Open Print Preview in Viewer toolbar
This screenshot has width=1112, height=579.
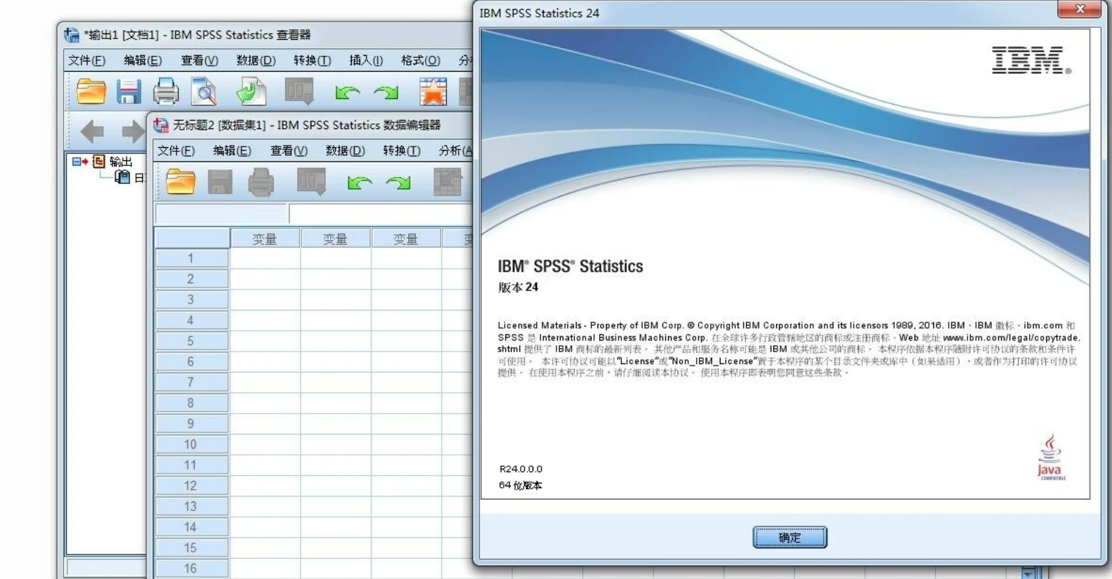[205, 91]
